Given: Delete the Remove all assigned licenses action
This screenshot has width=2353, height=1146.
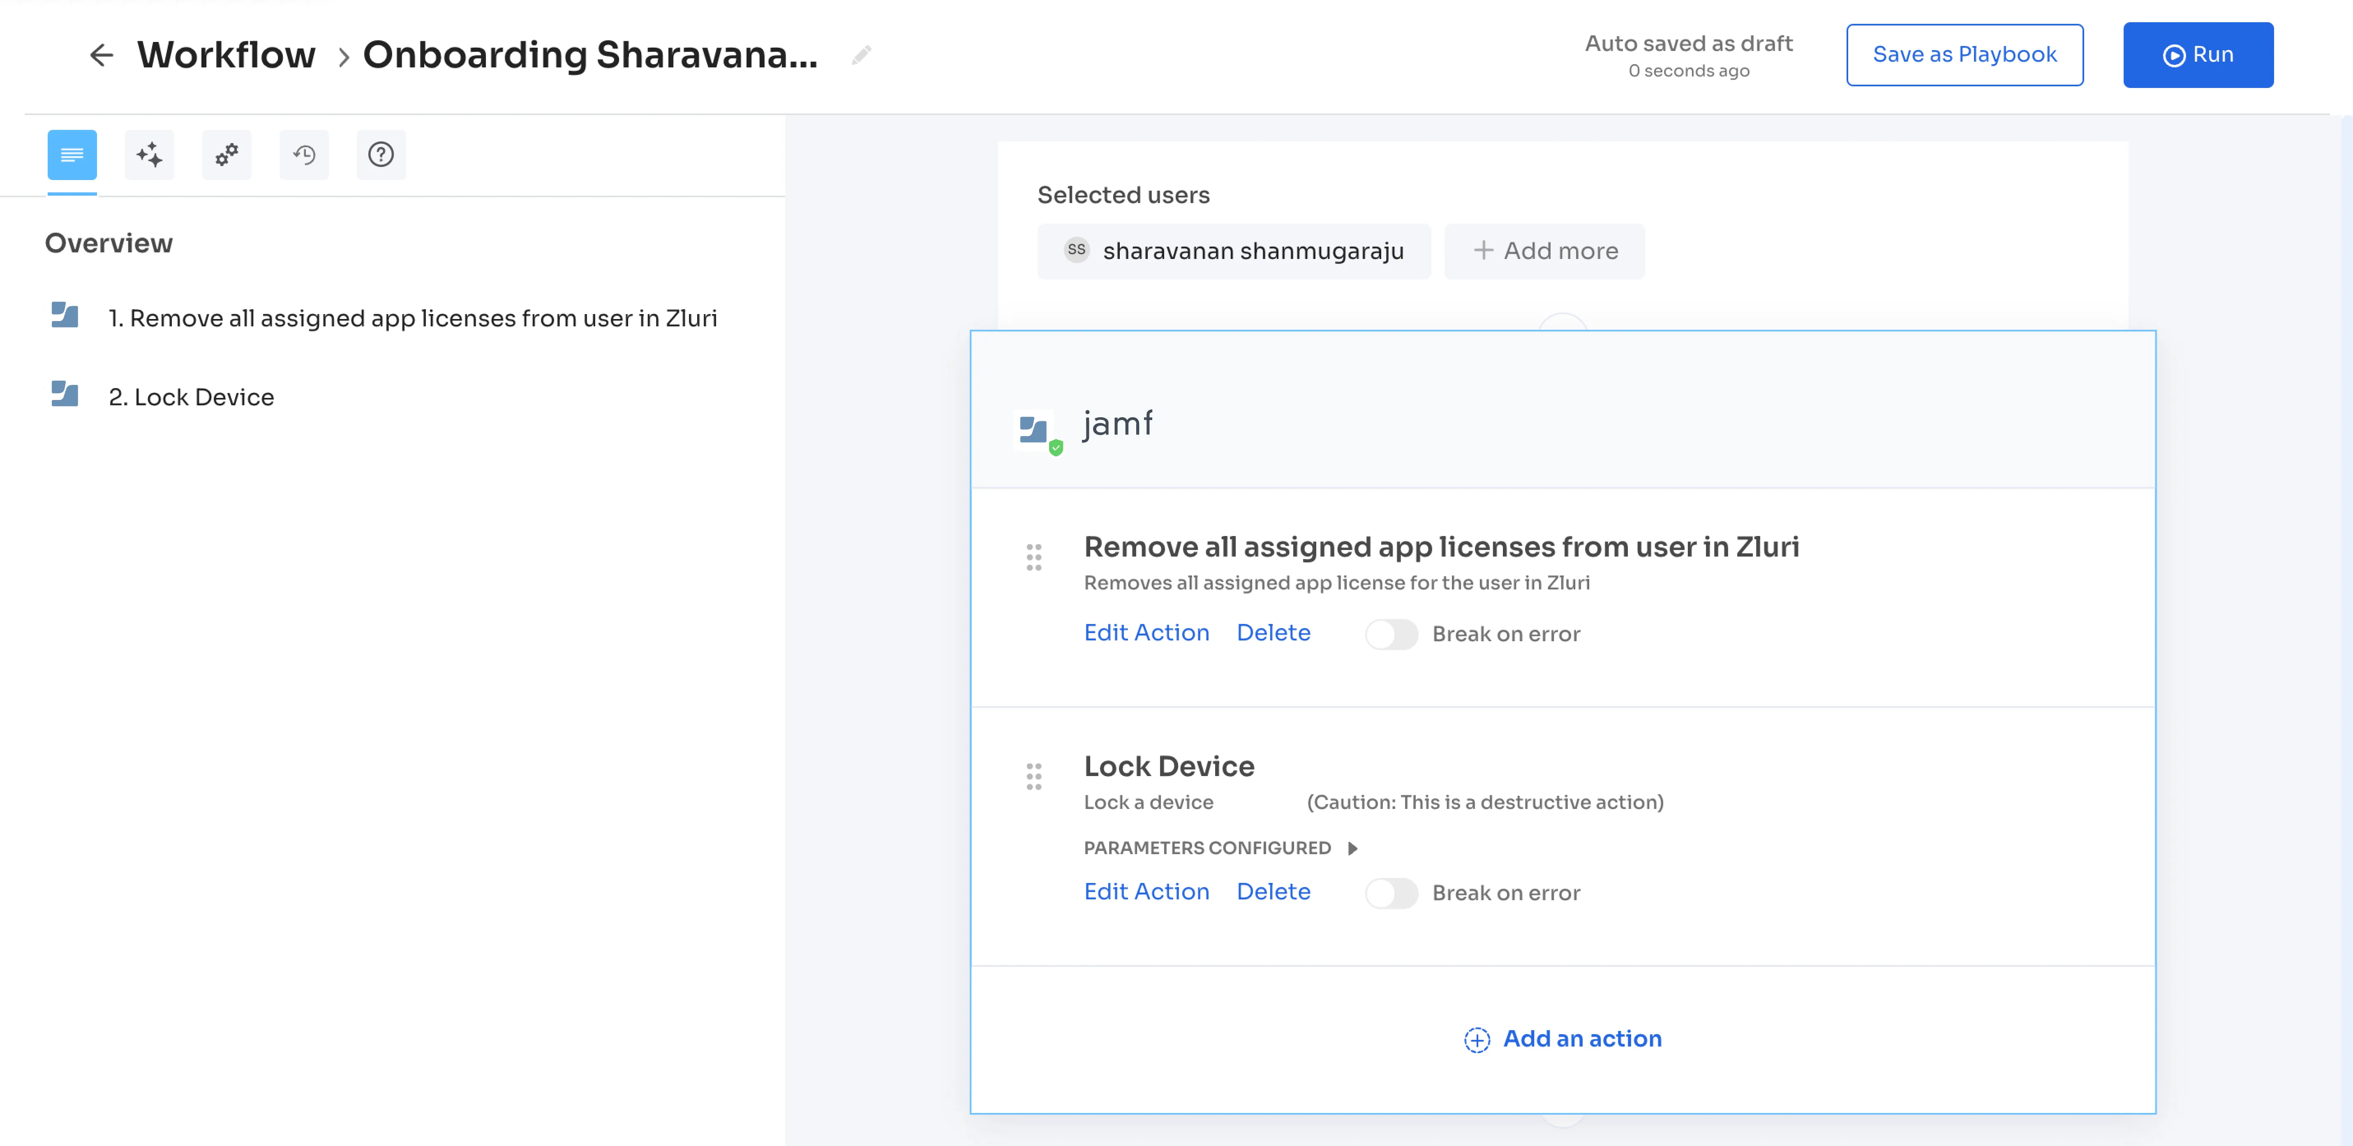Looking at the screenshot, I should point(1274,633).
